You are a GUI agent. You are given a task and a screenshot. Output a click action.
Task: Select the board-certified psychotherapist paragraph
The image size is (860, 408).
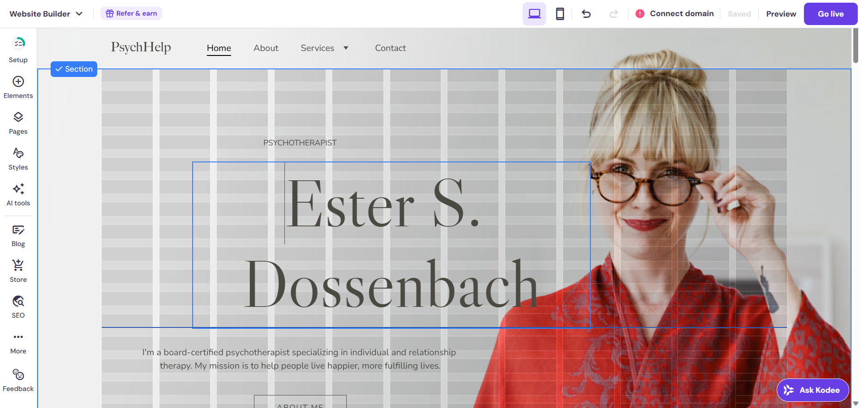click(300, 359)
